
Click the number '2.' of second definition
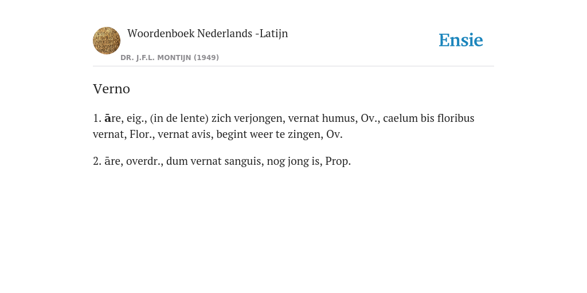[x=97, y=161]
